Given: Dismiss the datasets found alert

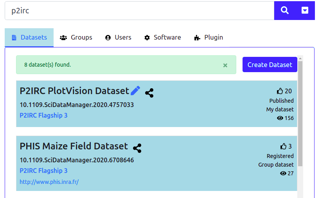Looking at the screenshot, I should point(225,65).
